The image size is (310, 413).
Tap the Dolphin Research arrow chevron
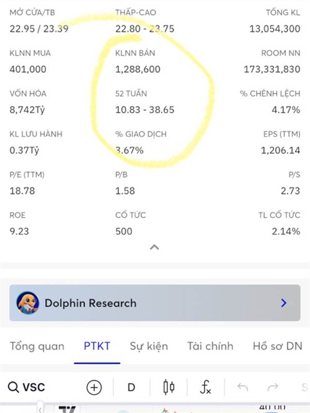pos(284,303)
